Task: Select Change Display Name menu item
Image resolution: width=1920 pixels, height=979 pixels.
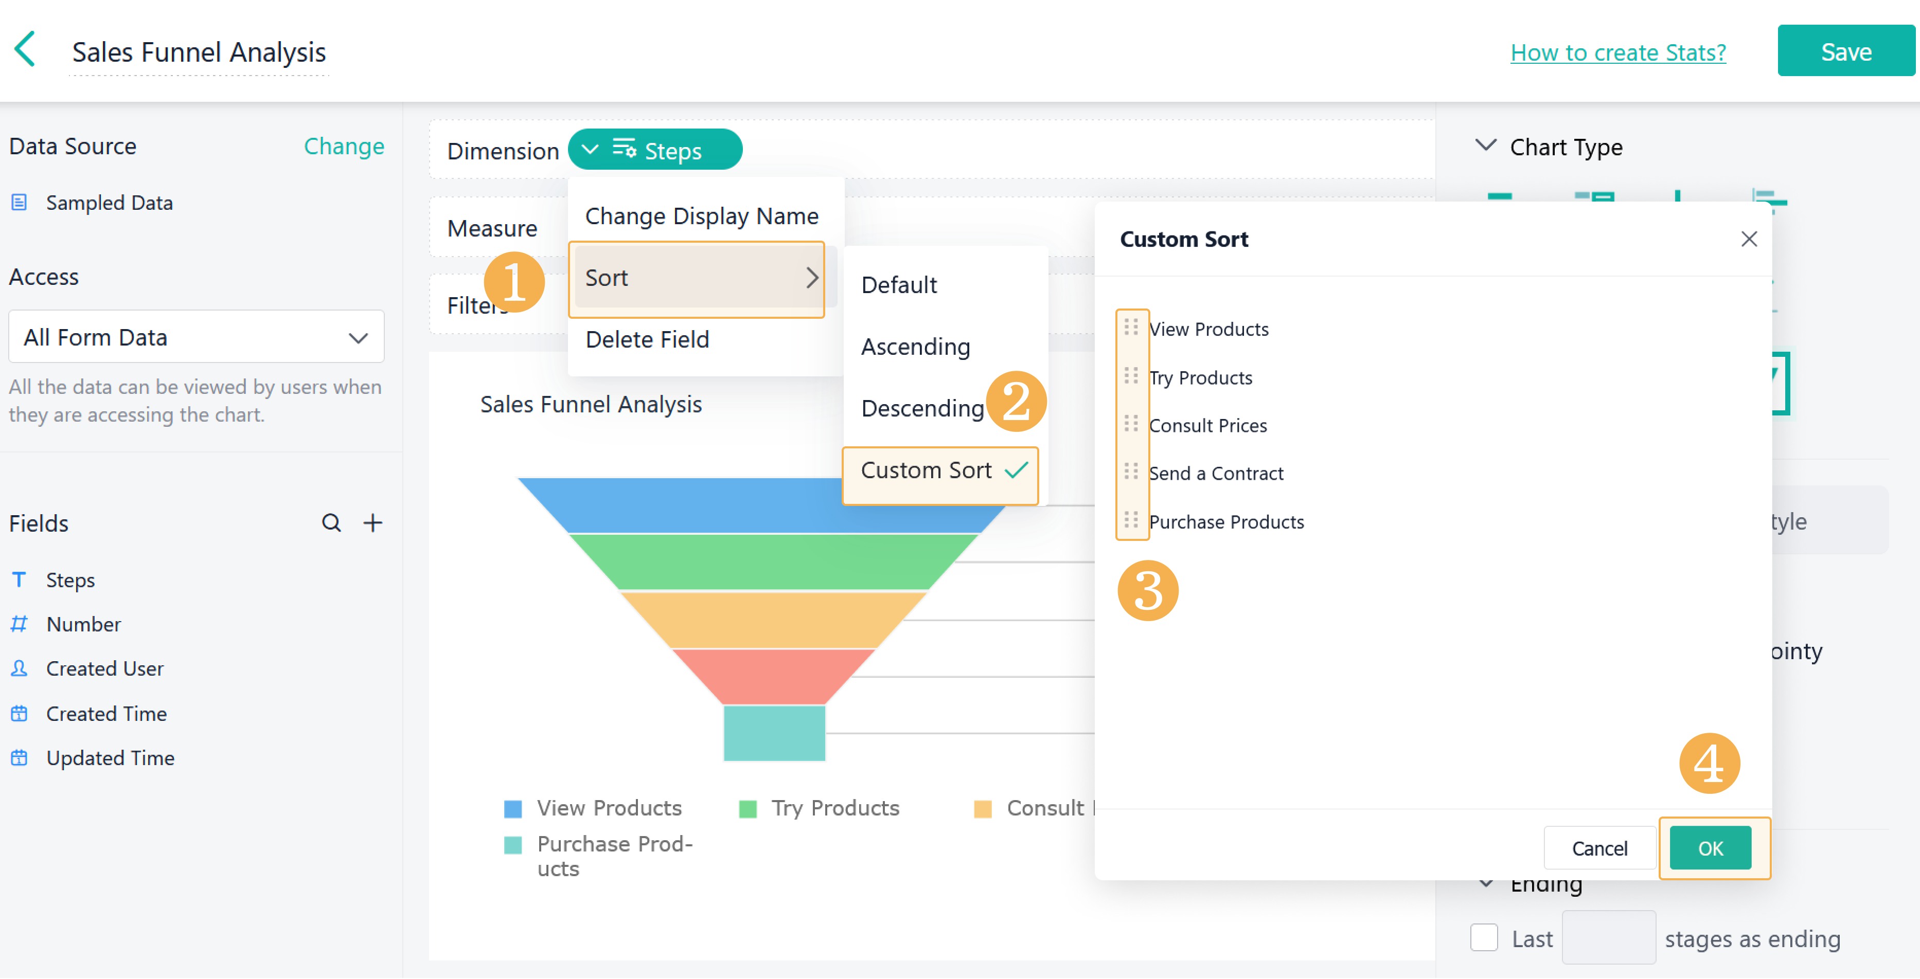Action: coord(701,216)
